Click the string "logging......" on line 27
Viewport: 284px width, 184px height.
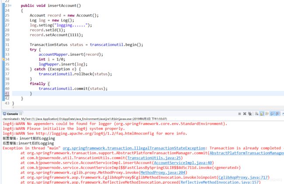tap(71, 25)
